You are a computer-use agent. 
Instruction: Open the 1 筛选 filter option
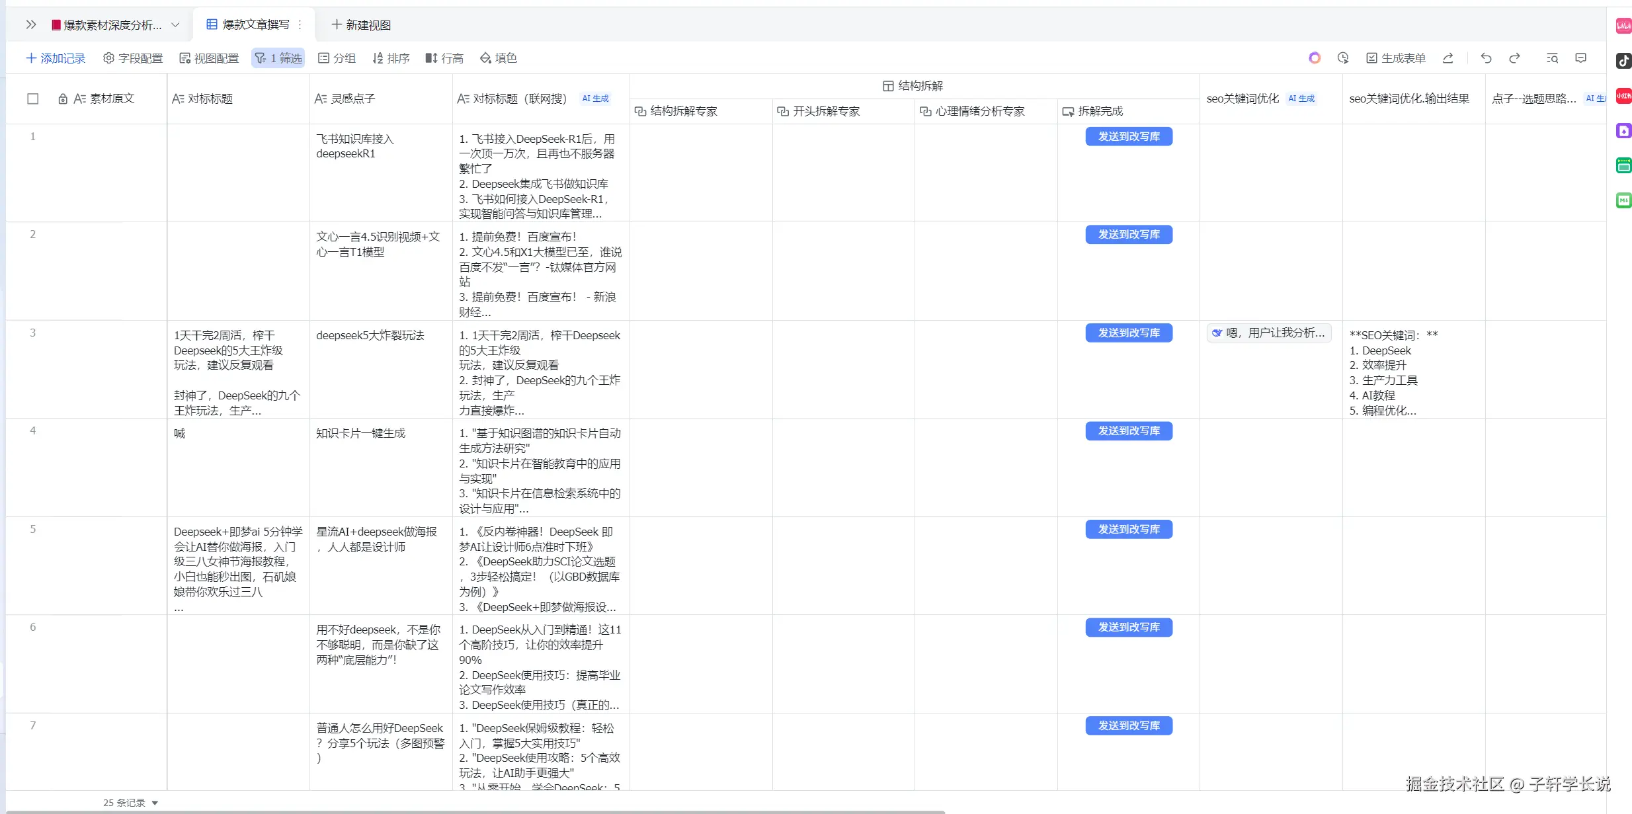tap(278, 58)
